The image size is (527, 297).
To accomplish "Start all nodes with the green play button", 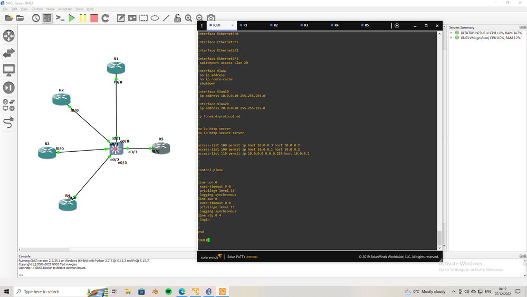I will pos(72,18).
